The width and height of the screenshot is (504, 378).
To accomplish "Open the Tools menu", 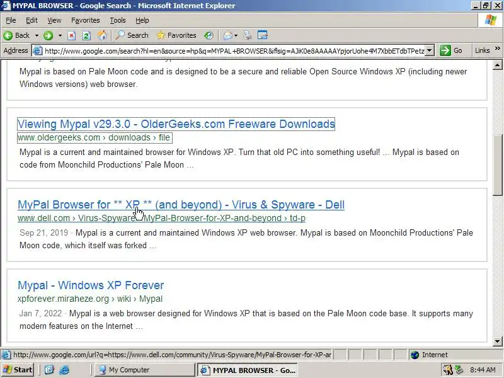I will coord(118,20).
